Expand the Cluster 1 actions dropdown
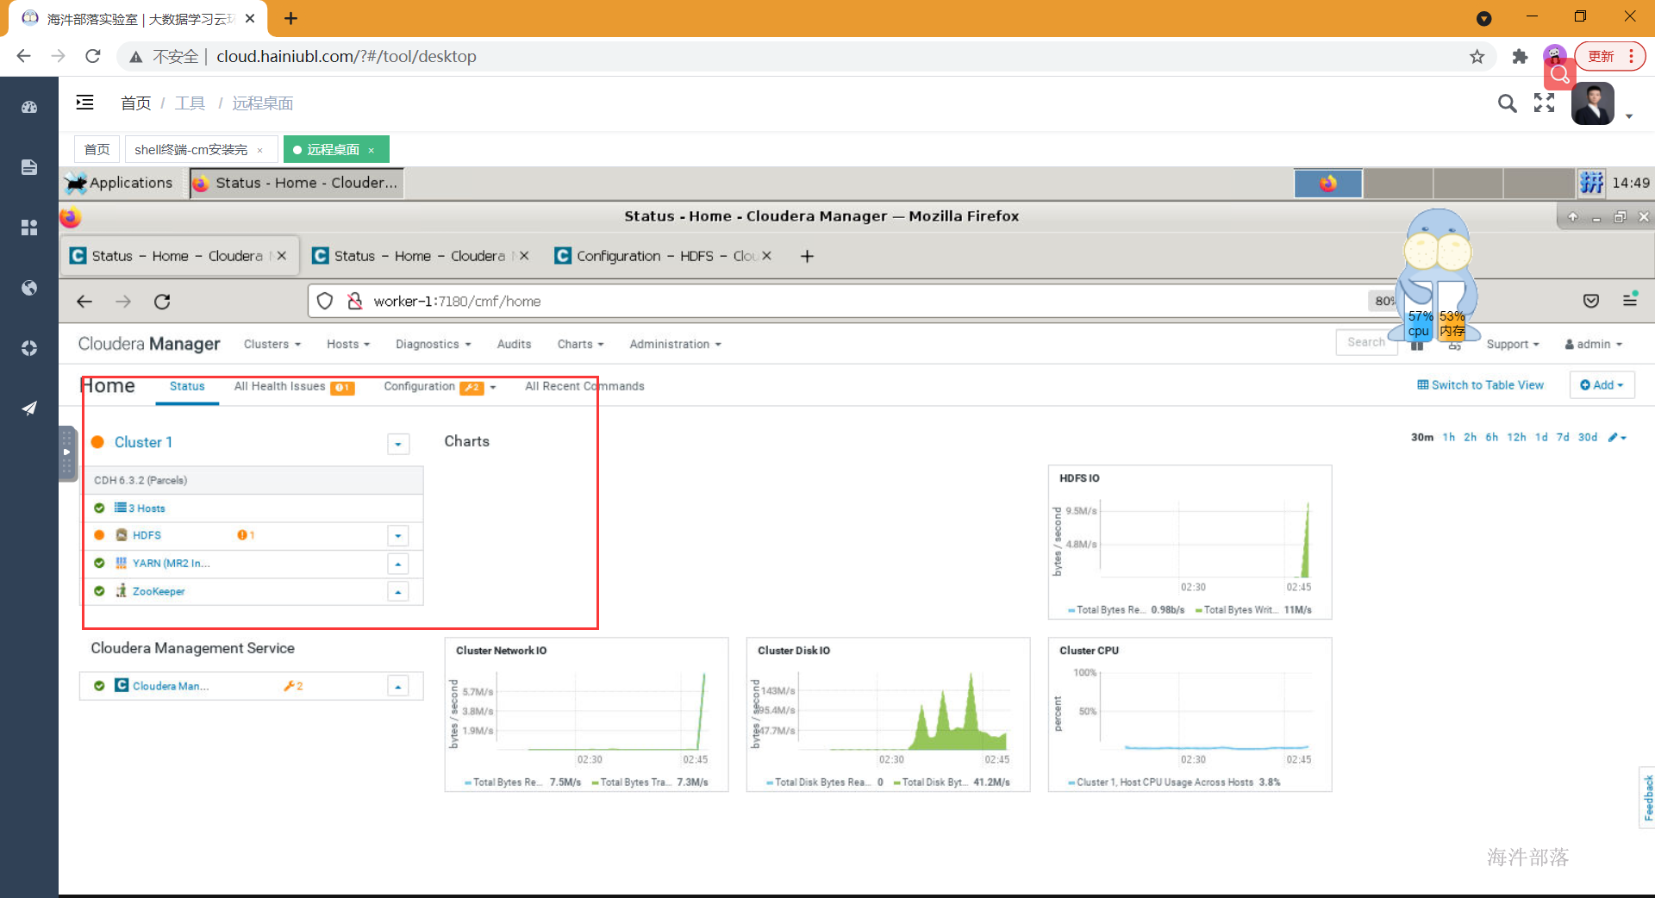Screen dimensions: 1655x898 [397, 444]
